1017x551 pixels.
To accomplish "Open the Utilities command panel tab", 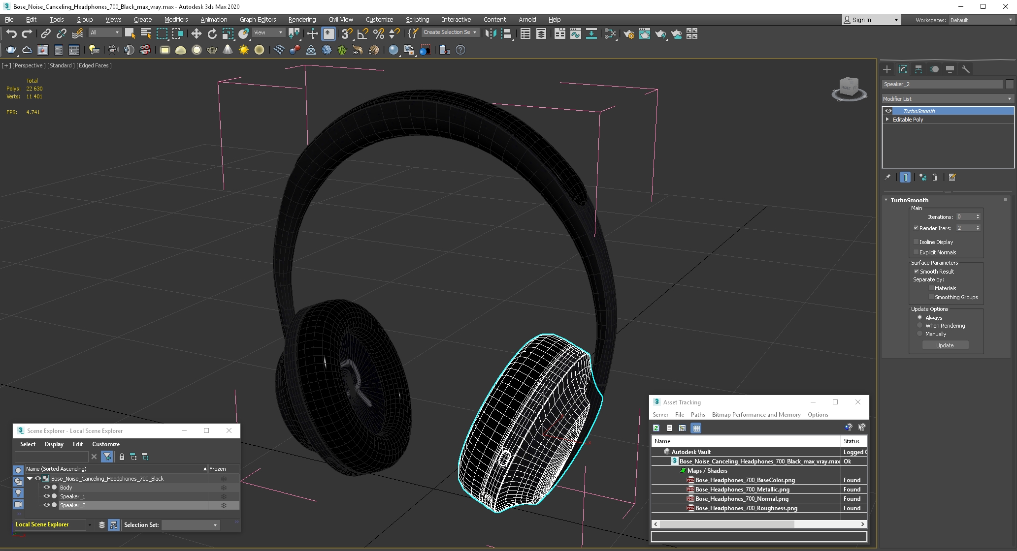I will click(x=966, y=69).
